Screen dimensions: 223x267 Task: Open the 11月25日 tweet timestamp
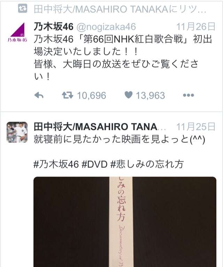[195, 127]
